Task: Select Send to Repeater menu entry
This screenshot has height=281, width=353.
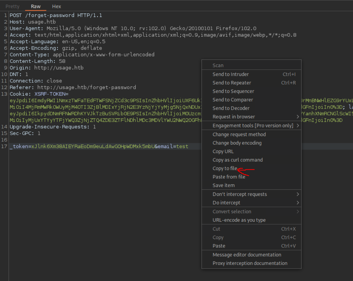Action: coord(232,83)
